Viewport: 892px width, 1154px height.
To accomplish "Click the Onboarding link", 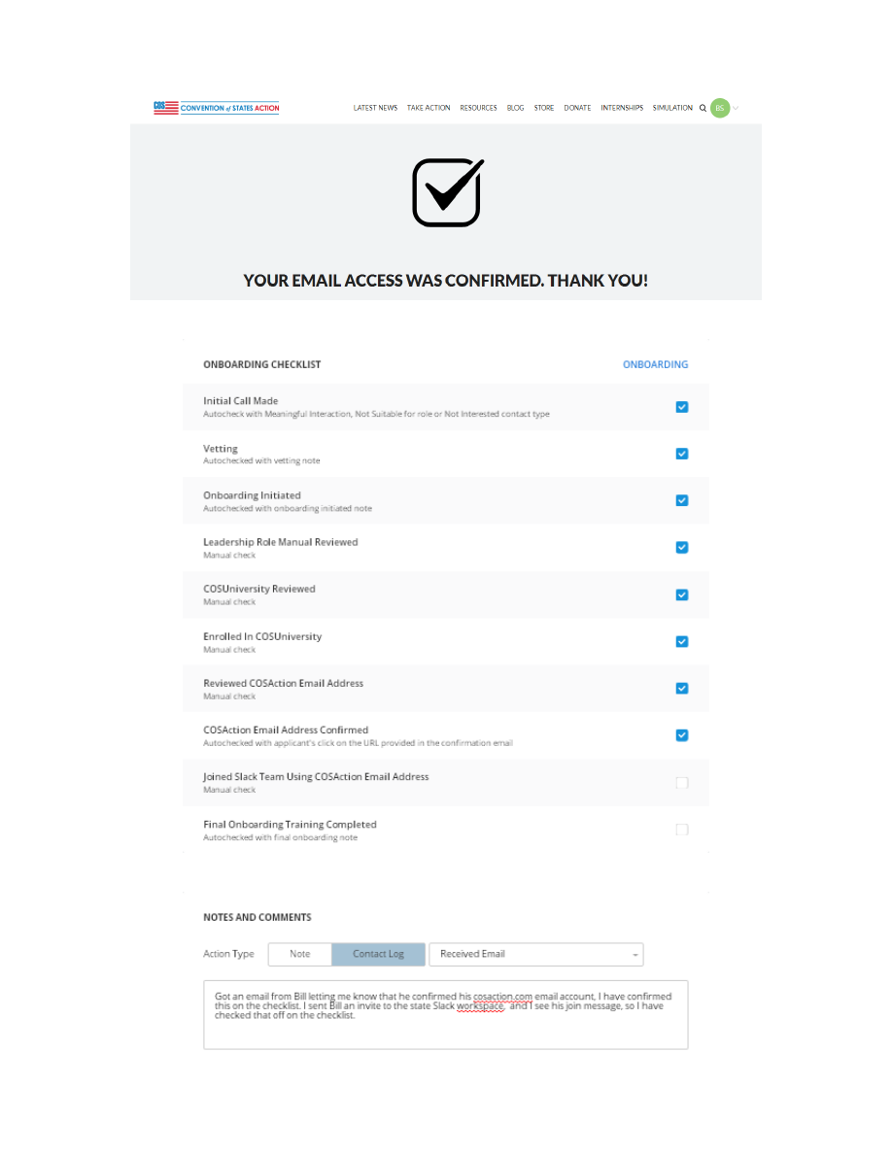I will coord(655,364).
